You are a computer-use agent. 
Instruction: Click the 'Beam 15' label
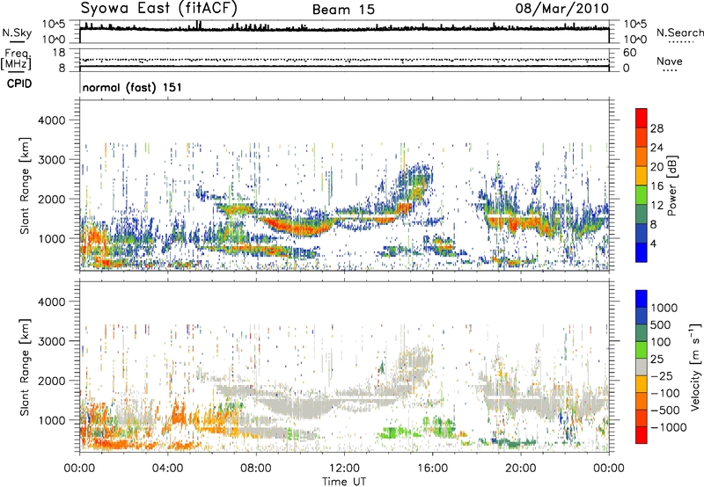click(343, 10)
